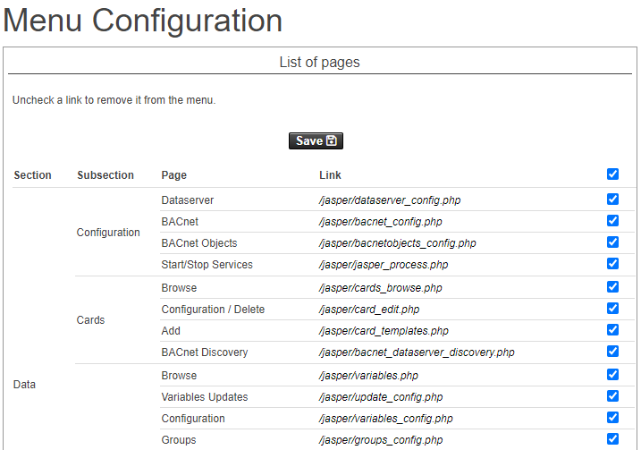Uncheck the variables.php Browse checkbox
Image resolution: width=641 pixels, height=450 pixels.
pyautogui.click(x=612, y=375)
